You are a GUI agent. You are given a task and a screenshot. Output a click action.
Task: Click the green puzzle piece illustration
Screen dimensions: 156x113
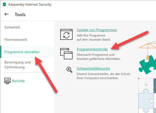point(147,65)
